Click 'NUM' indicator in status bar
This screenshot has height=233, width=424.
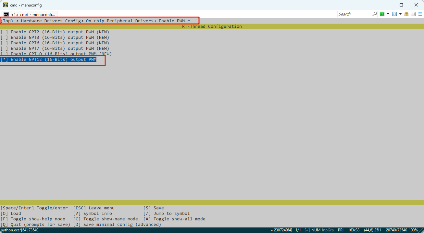(316, 230)
